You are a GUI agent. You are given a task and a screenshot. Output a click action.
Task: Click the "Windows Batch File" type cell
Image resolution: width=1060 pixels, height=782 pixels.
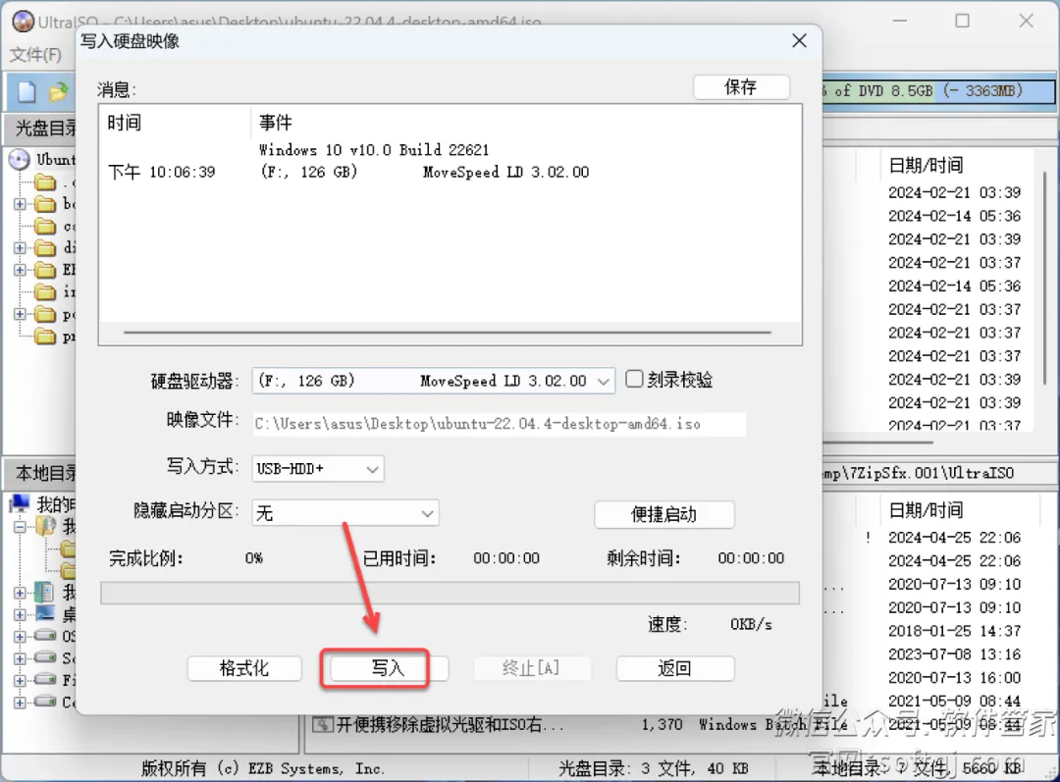pos(773,724)
